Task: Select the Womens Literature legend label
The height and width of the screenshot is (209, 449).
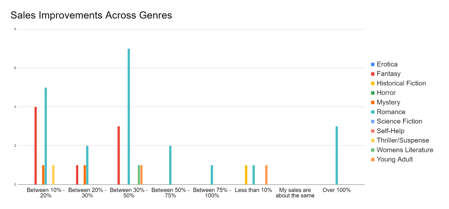Action: pos(405,150)
